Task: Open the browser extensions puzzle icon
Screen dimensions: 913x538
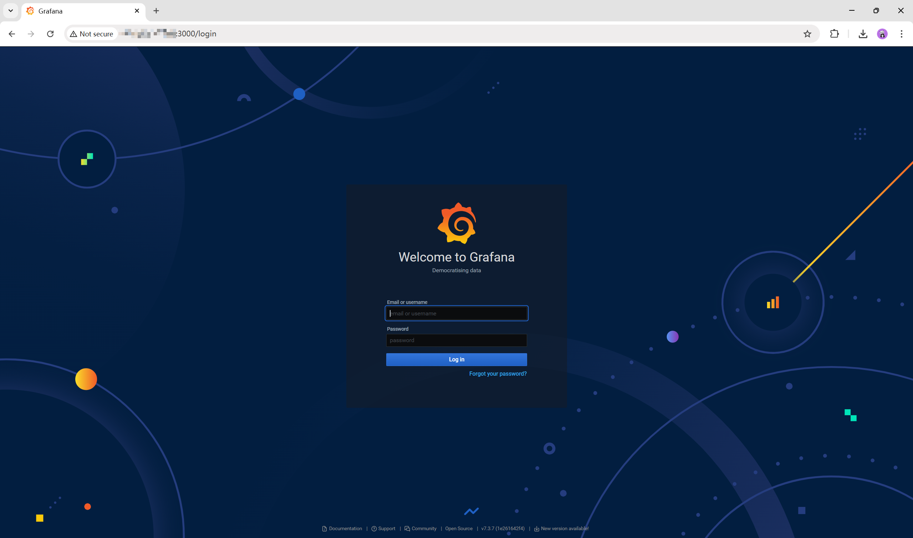Action: point(834,34)
